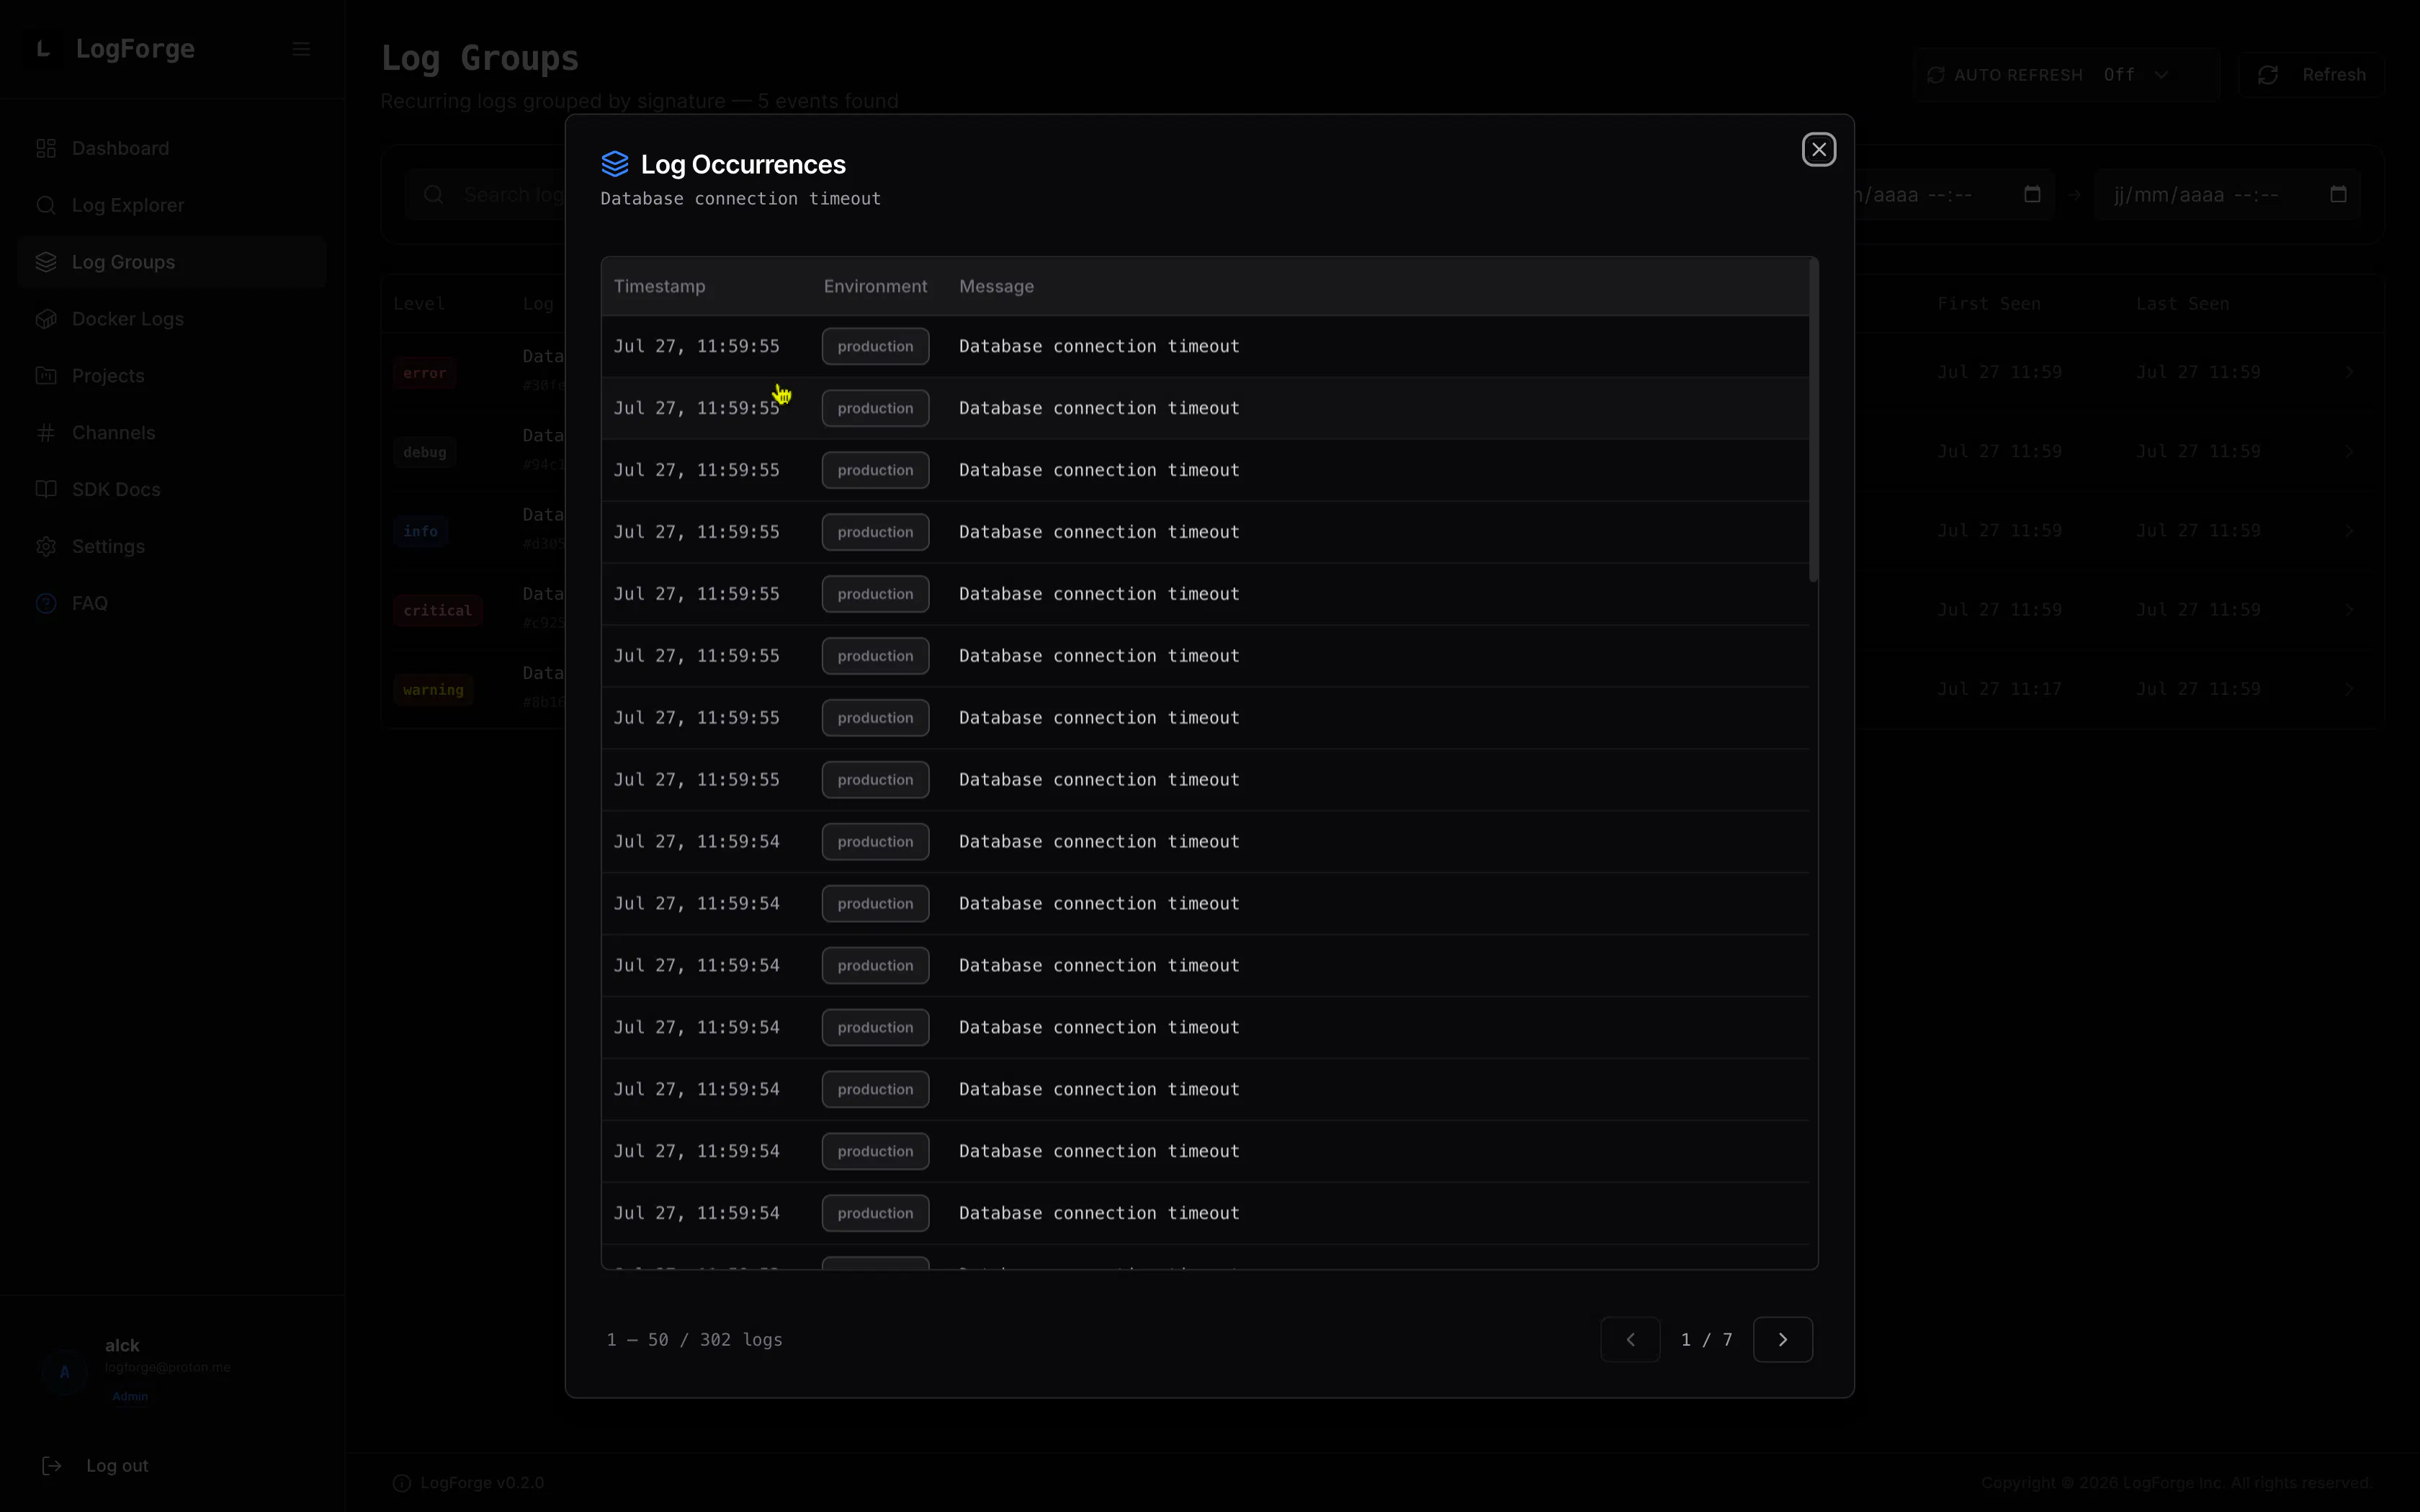
Task: Click the Log Occurrences layers icon
Action: 615,164
